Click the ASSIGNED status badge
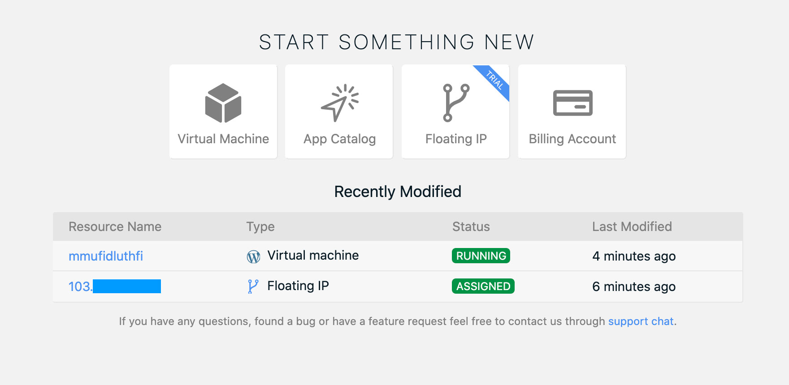 tap(482, 286)
